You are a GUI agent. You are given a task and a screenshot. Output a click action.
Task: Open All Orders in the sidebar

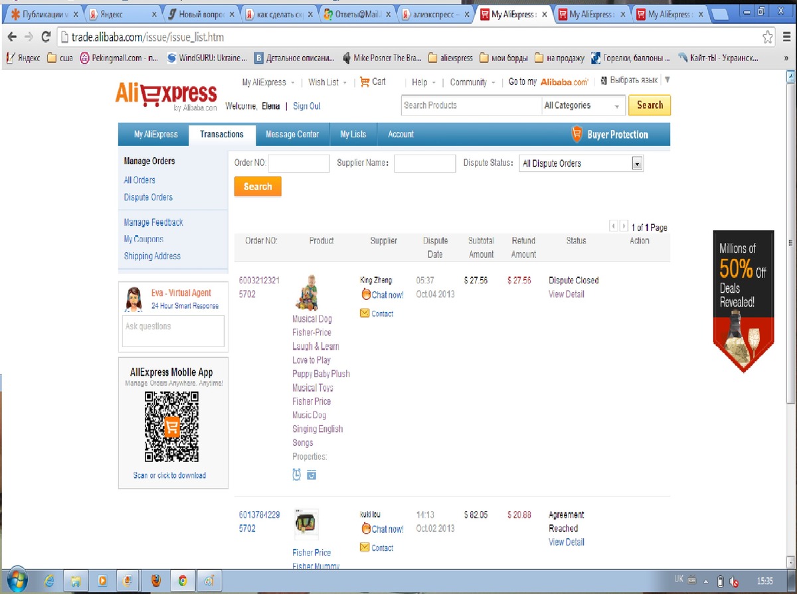click(x=139, y=180)
